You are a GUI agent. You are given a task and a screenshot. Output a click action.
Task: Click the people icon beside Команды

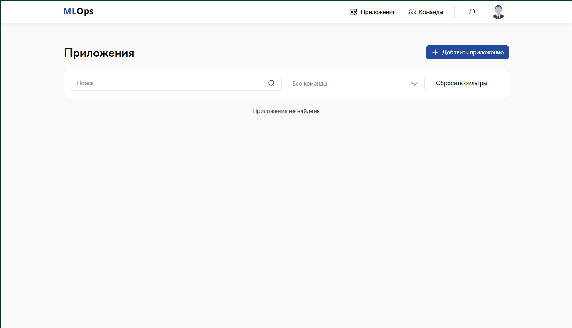point(412,12)
